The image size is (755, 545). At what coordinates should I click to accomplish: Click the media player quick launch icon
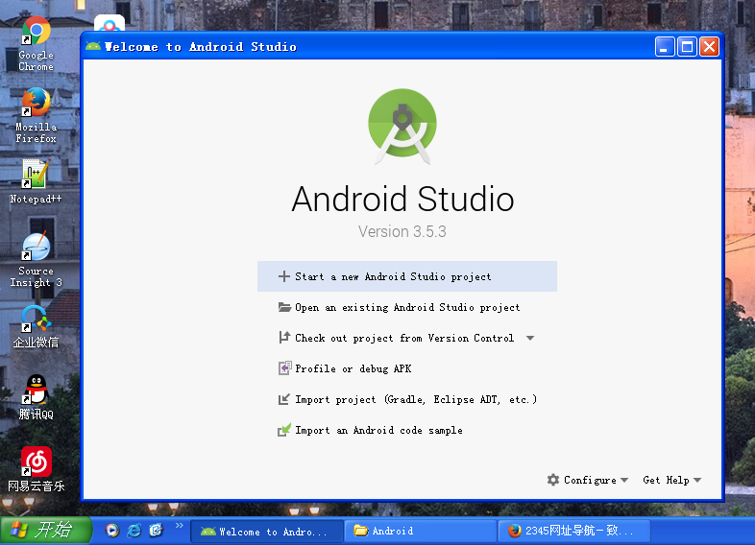[112, 530]
